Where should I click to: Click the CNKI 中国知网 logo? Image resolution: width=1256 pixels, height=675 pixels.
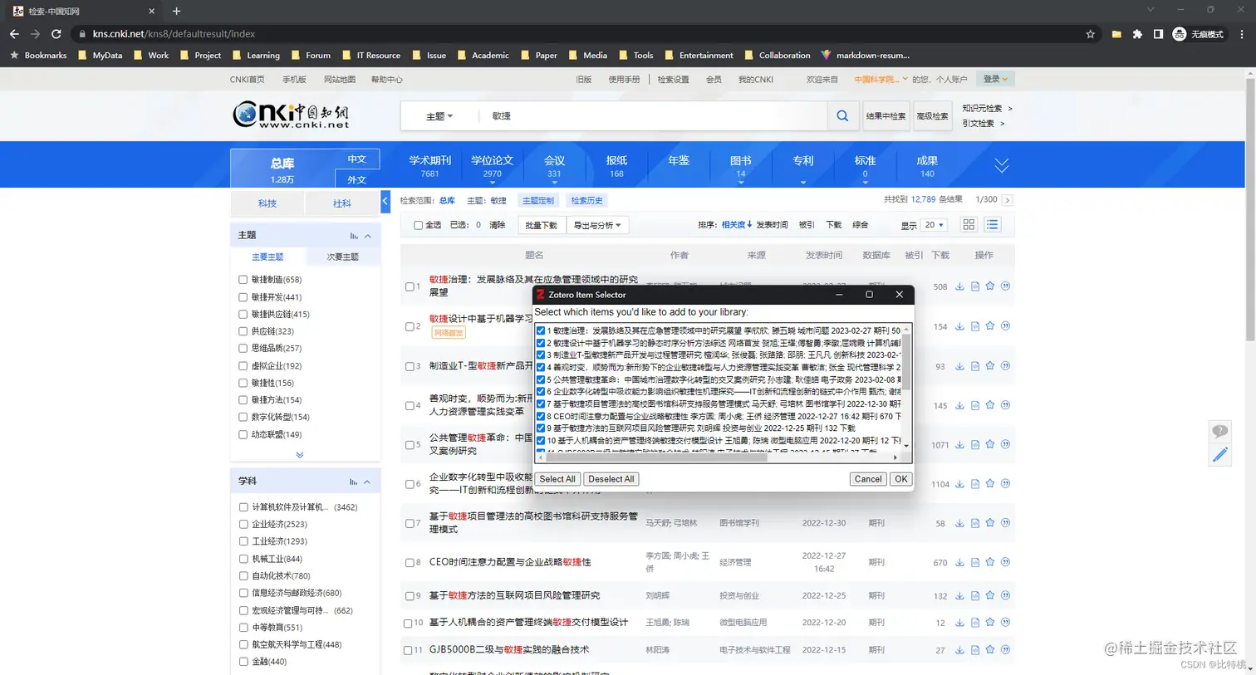coord(292,115)
